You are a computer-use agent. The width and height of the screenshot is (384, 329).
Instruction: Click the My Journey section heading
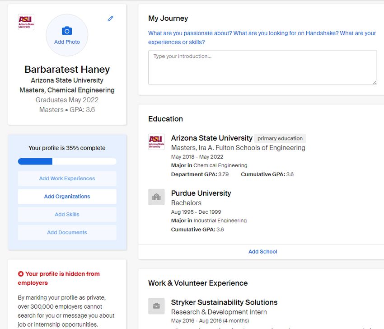click(168, 19)
